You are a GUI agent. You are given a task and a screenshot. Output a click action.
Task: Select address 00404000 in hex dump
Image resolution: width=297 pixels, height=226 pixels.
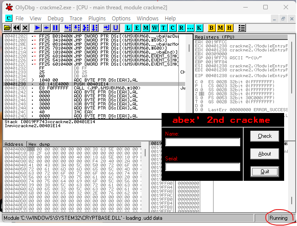point(15,149)
